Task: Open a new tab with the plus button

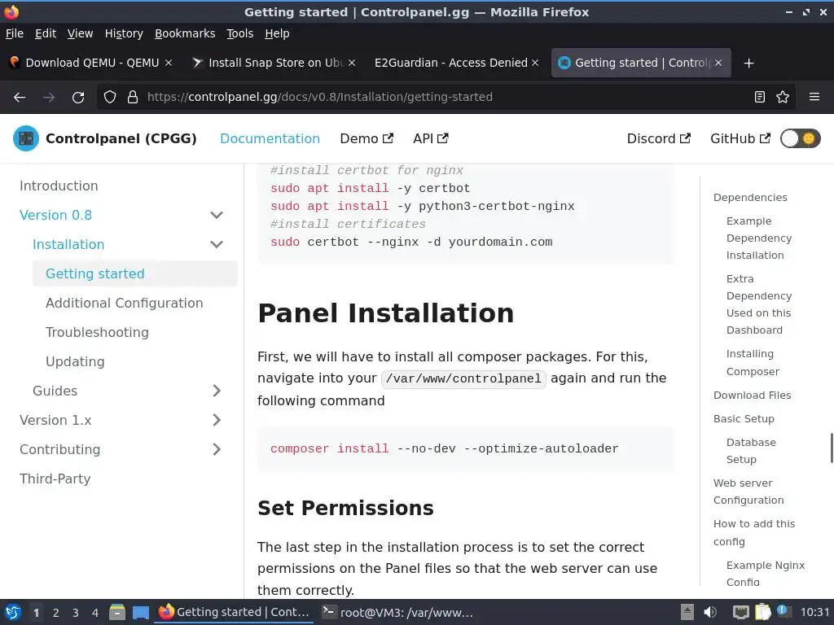Action: coord(749,63)
